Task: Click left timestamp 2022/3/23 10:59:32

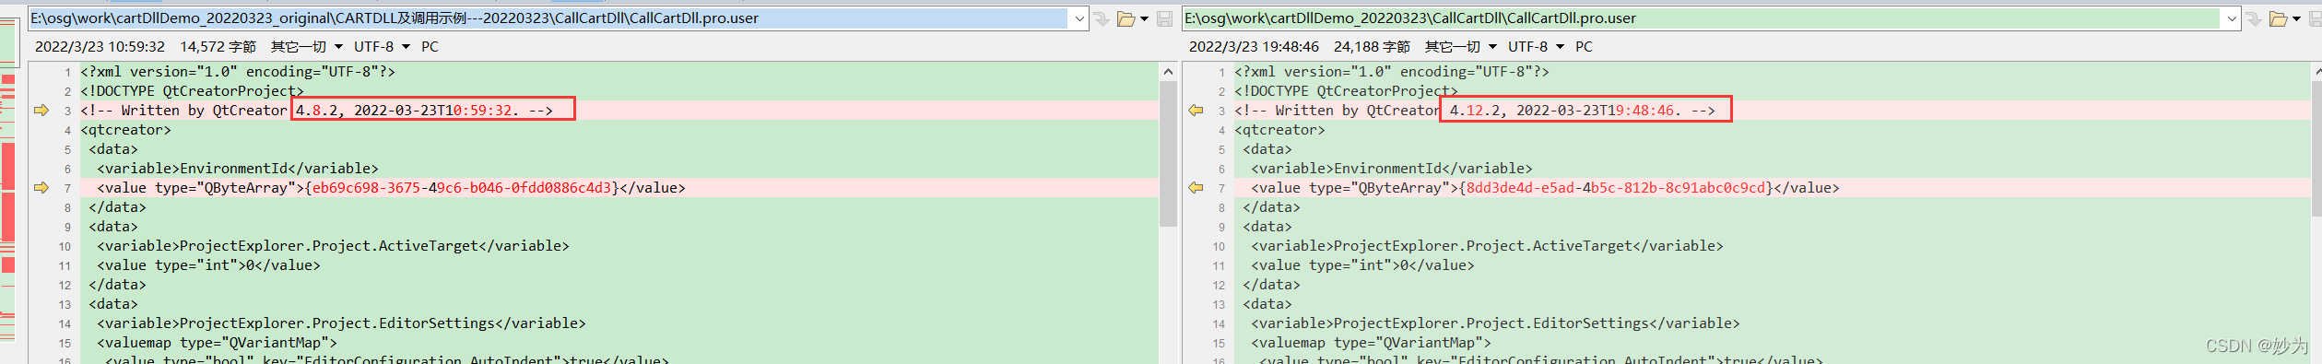Action: tap(100, 47)
